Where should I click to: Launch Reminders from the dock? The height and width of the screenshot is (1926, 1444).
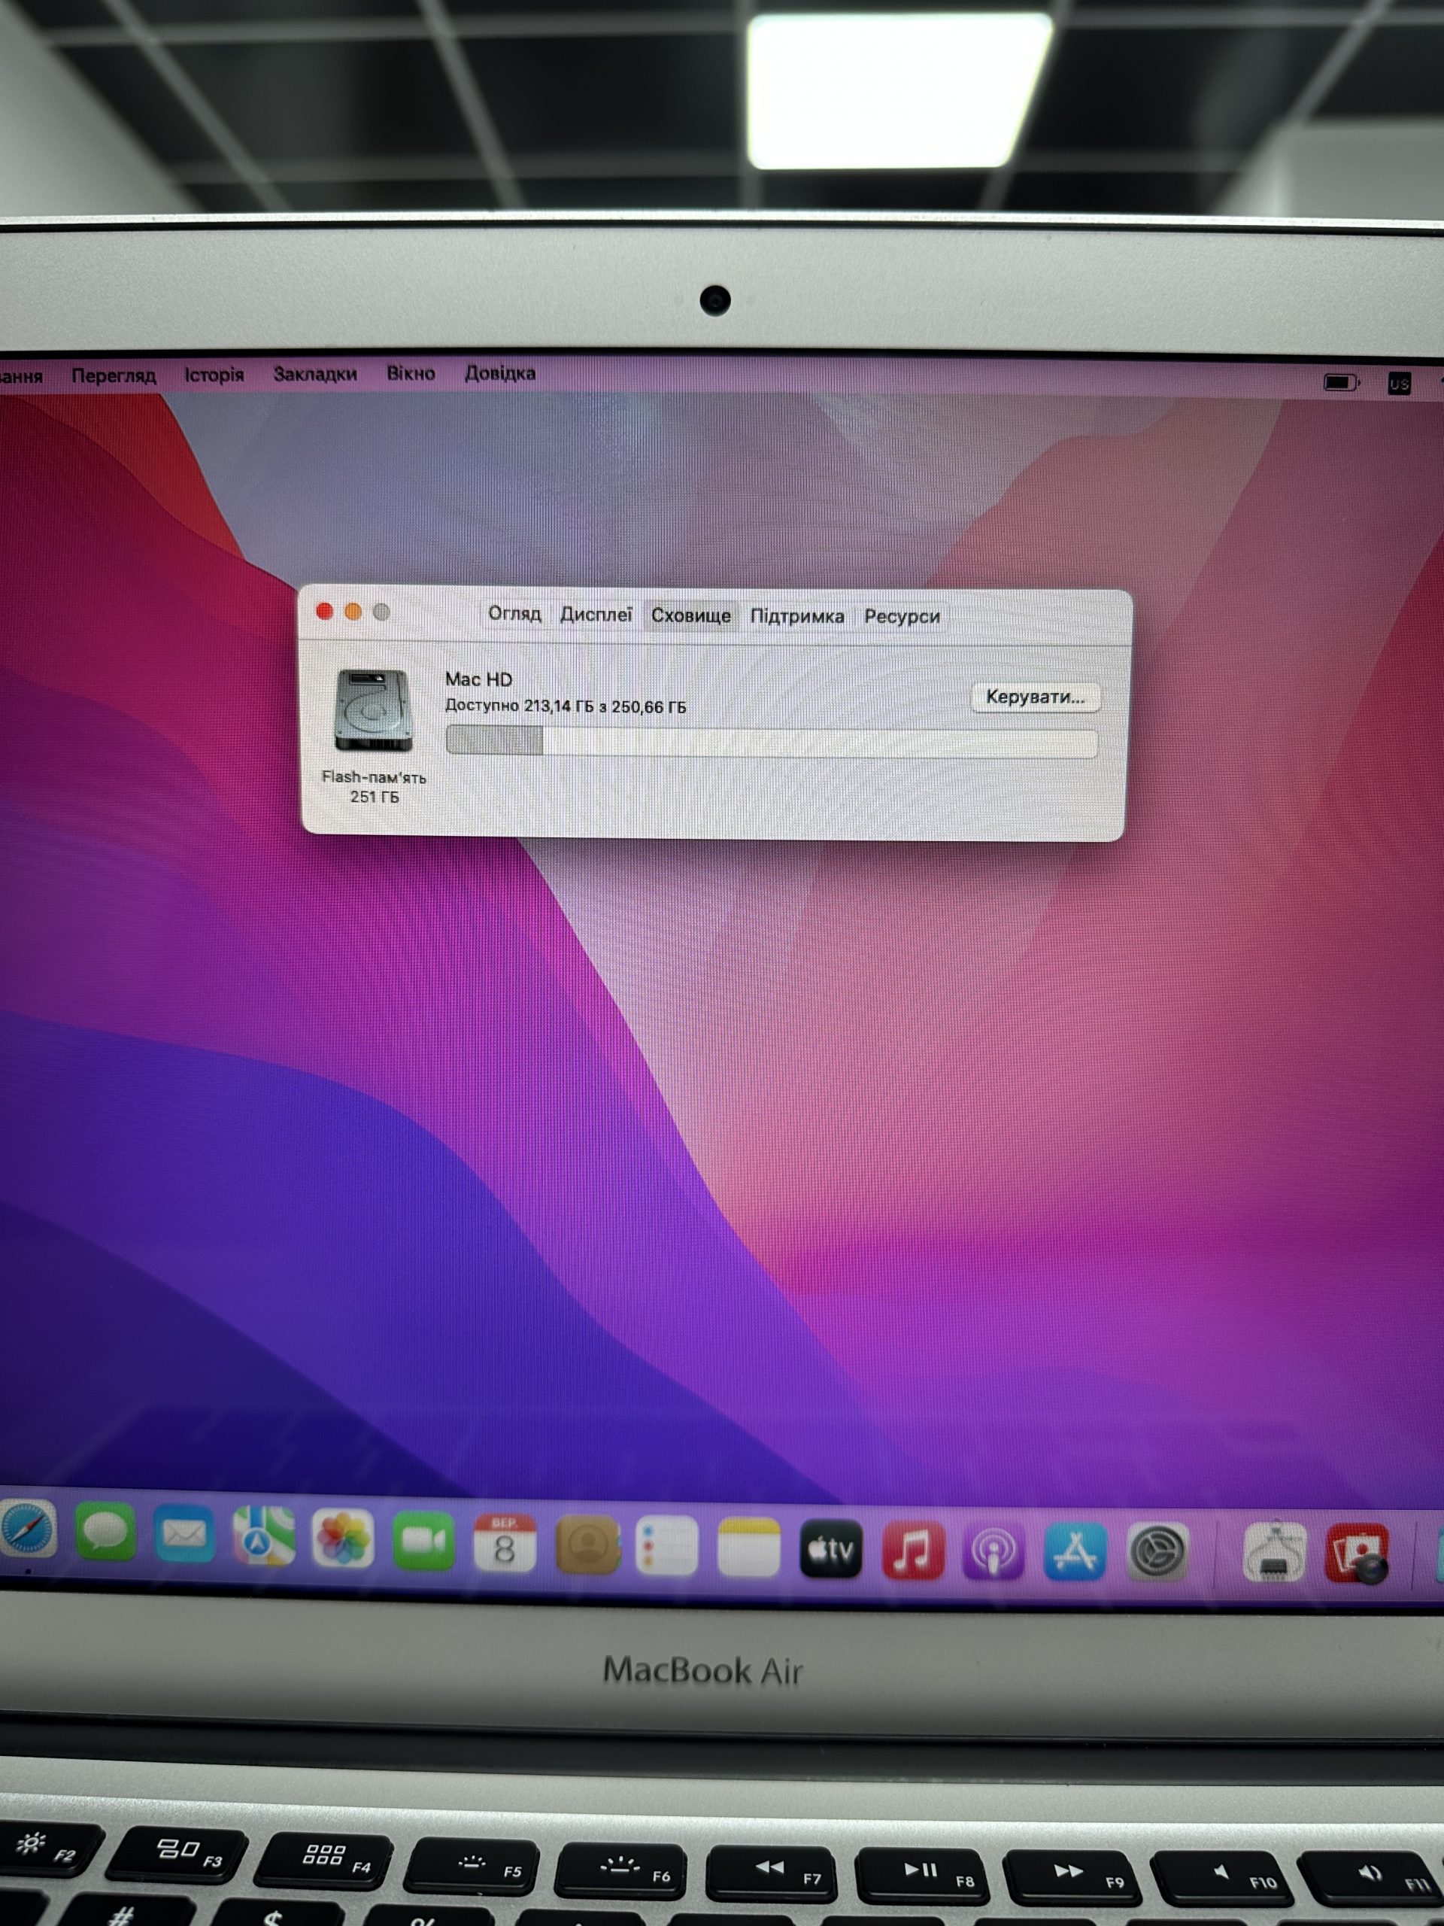point(667,1546)
